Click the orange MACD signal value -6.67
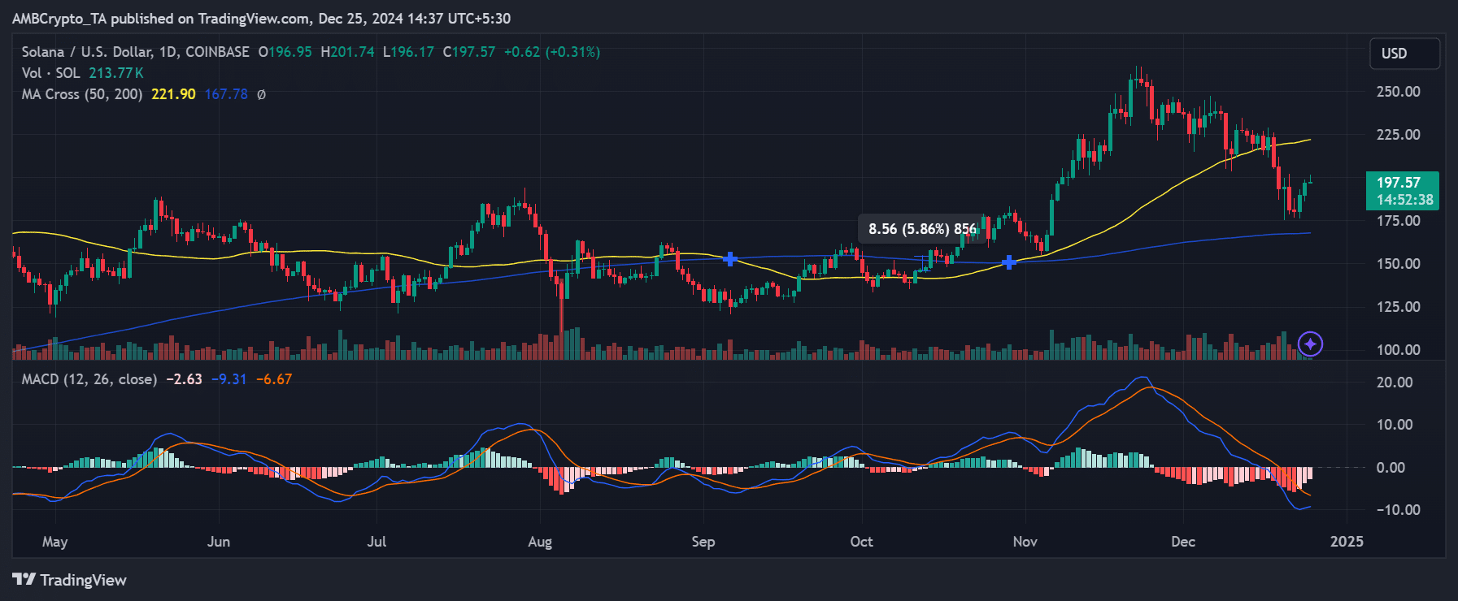The image size is (1458, 601). coord(274,379)
